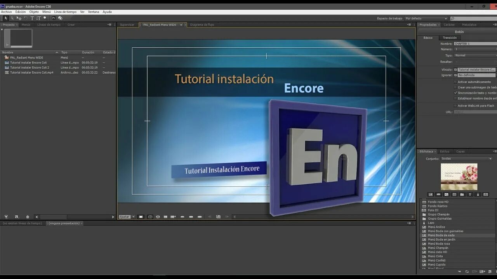Switch to the Estilos tab
The width and height of the screenshot is (497, 279).
click(x=445, y=152)
